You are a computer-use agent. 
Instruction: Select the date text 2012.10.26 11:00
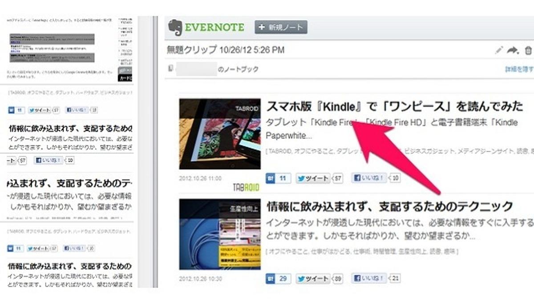click(200, 178)
